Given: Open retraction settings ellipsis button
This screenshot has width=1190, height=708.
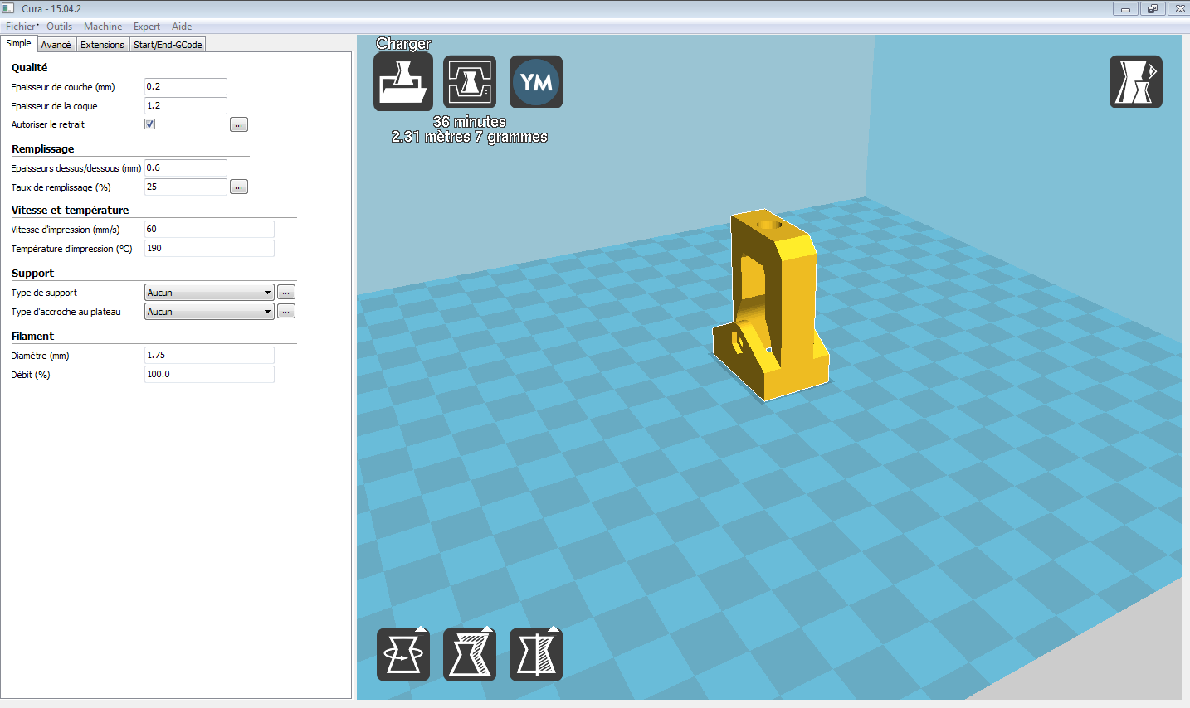Looking at the screenshot, I should [239, 125].
